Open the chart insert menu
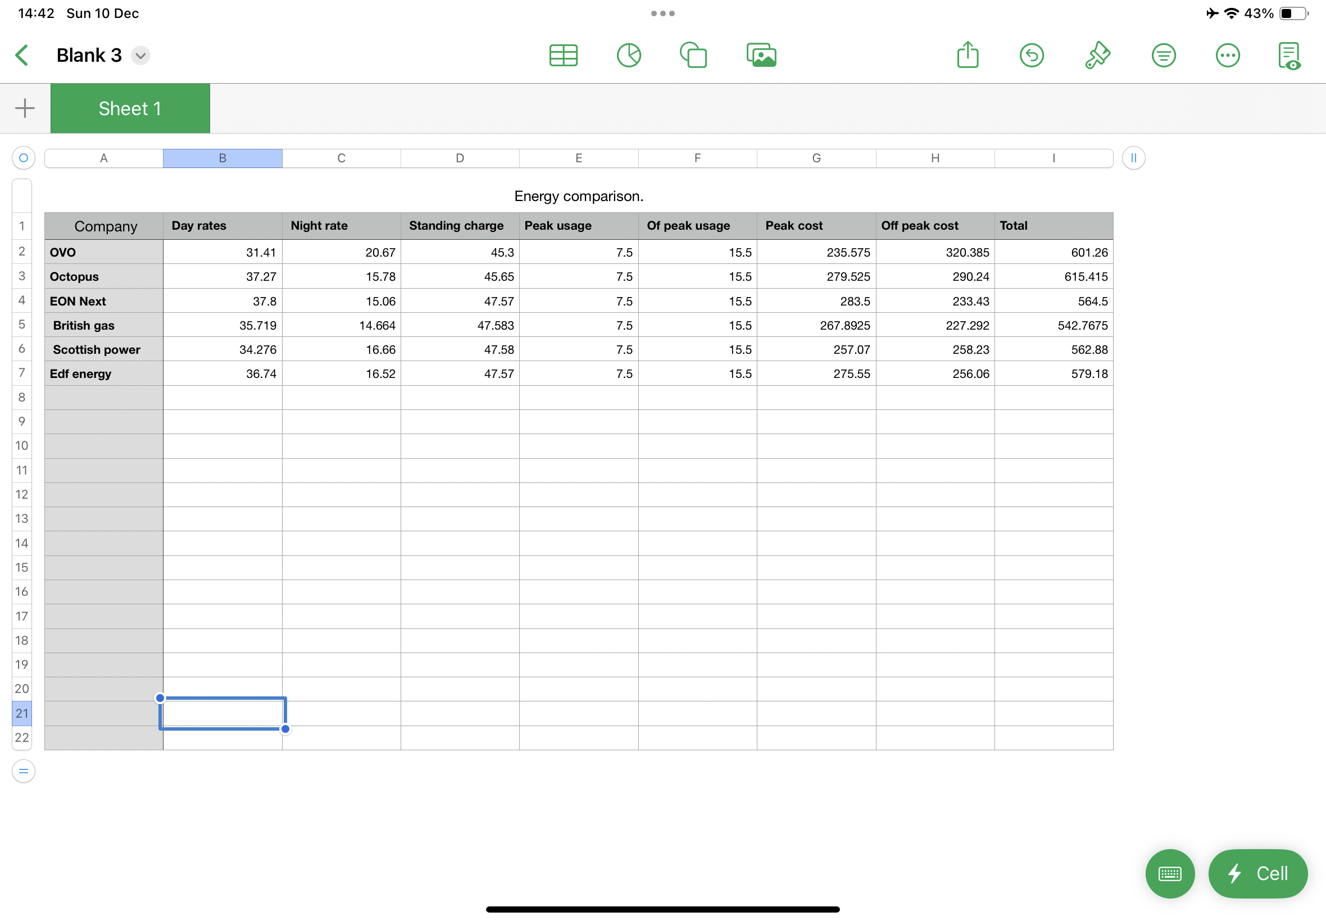Viewport: 1326px width, 921px height. tap(629, 56)
